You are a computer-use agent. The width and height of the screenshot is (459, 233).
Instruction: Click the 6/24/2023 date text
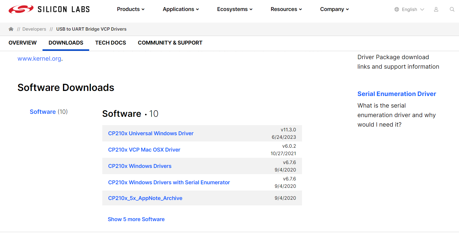click(284, 137)
